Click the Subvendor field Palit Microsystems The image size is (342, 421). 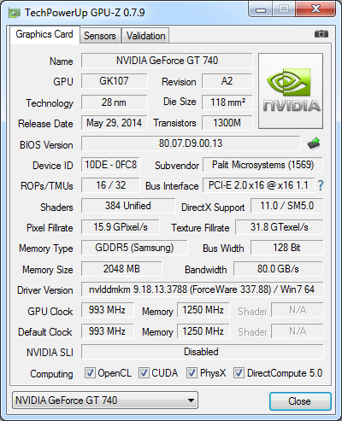point(262,165)
